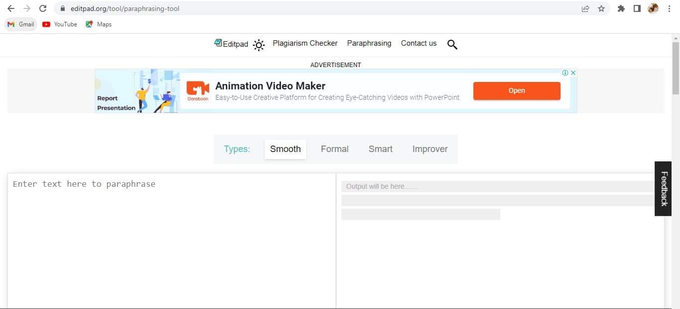This screenshot has width=680, height=309.
Task: Open Maps bookmark
Action: (99, 24)
